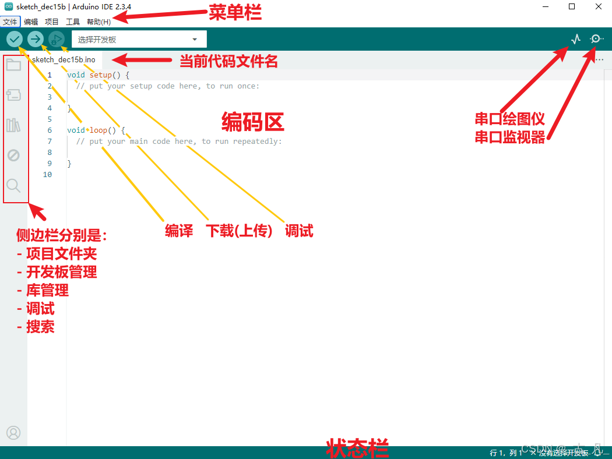This screenshot has height=459, width=612.
Task: Maximize the Arduino IDE window
Action: point(572,6)
